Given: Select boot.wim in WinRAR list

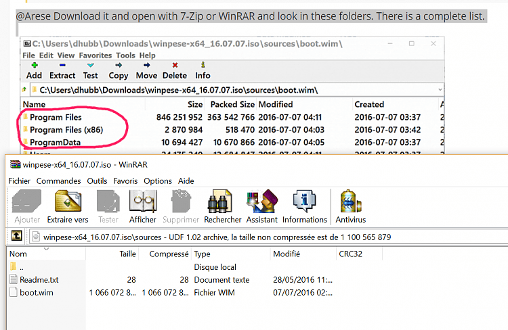Looking at the screenshot, I should 37,293.
